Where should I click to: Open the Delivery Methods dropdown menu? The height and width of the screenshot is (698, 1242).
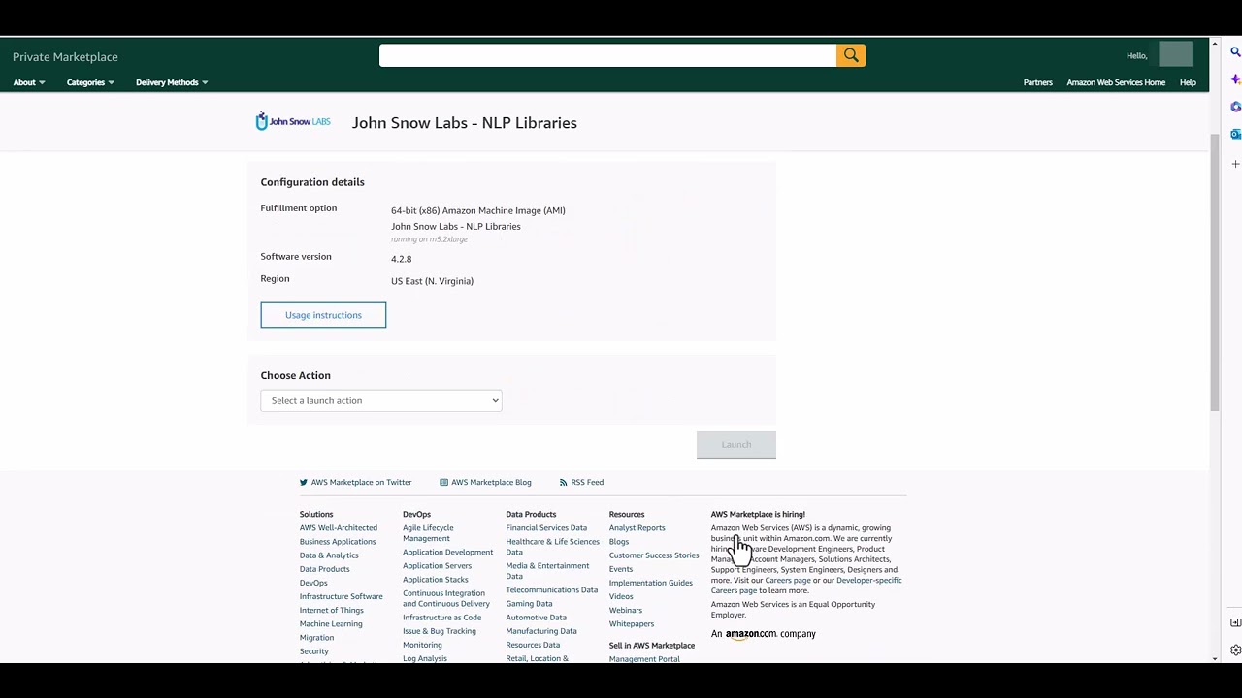[x=172, y=82]
